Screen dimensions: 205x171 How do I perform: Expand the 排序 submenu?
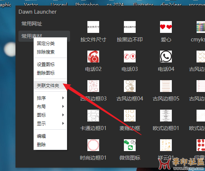tap(51, 98)
